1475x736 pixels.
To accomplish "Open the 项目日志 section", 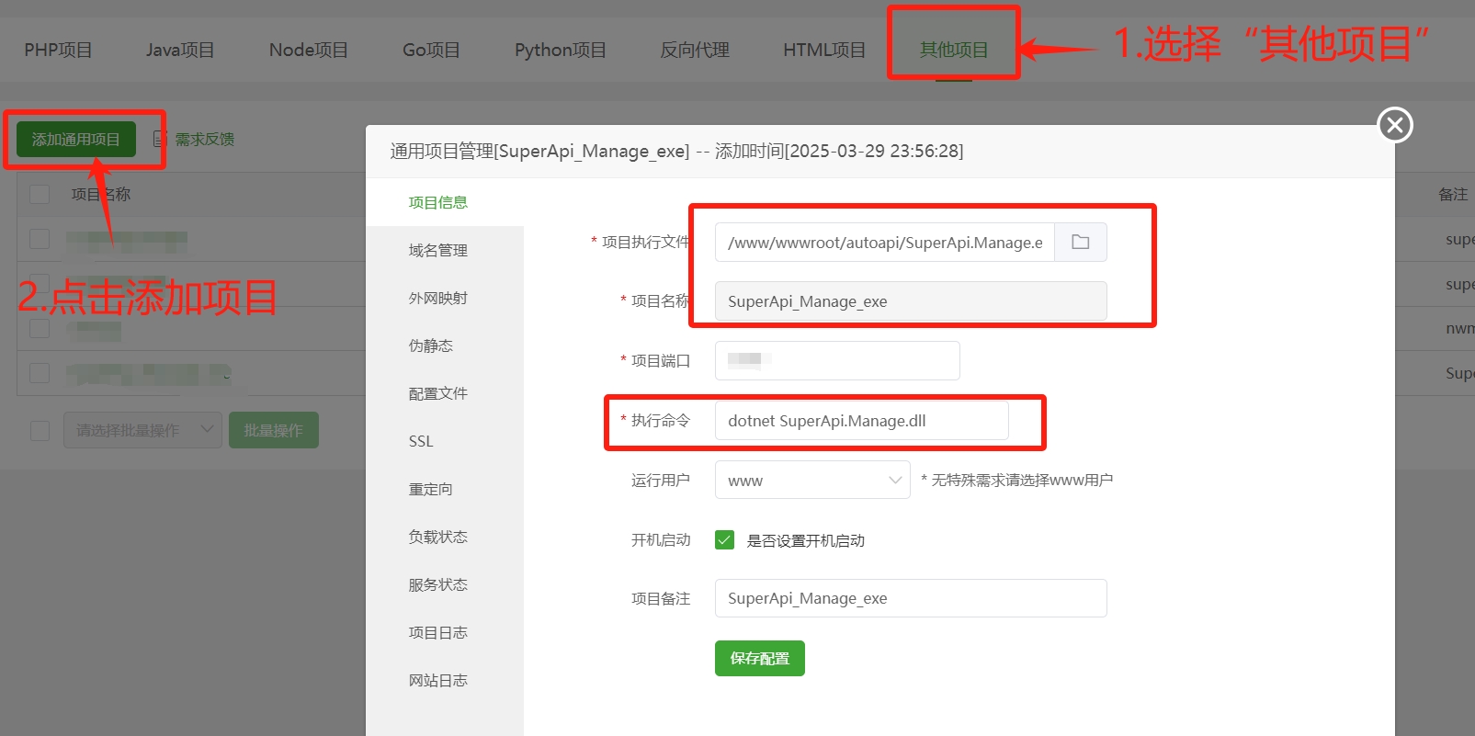I will (438, 632).
